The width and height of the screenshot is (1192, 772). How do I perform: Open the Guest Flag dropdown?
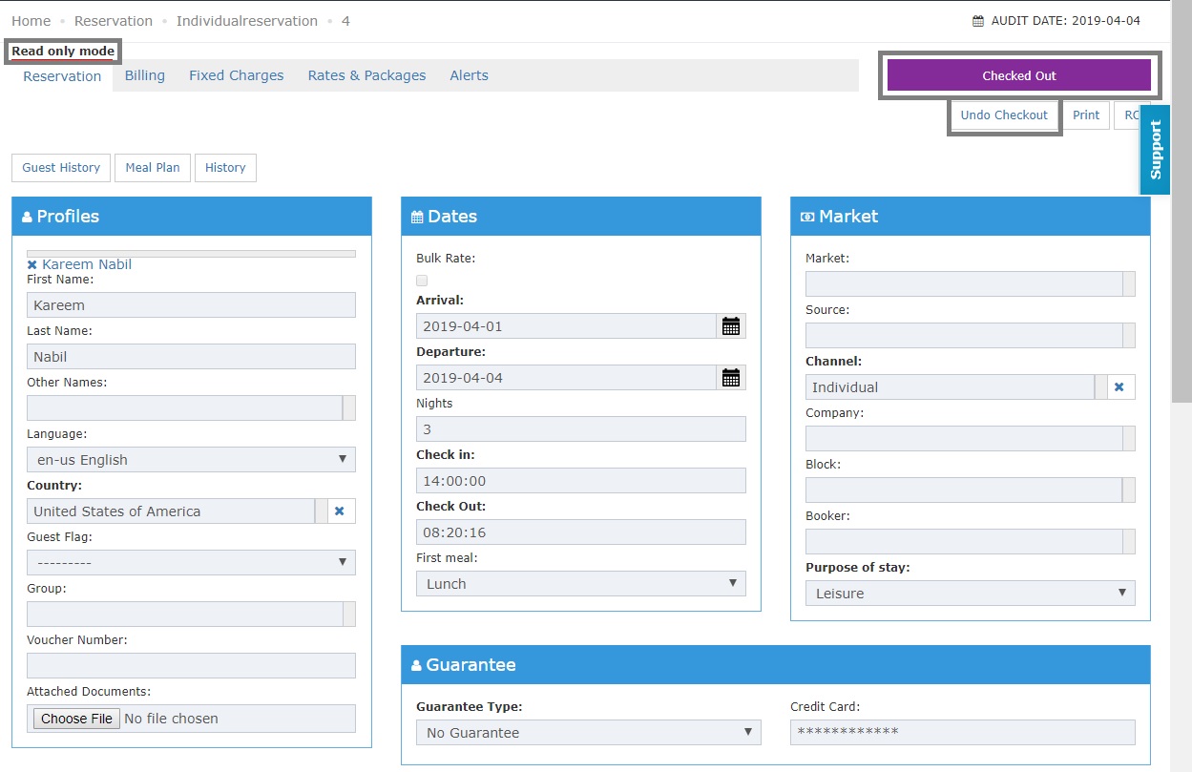click(x=191, y=563)
